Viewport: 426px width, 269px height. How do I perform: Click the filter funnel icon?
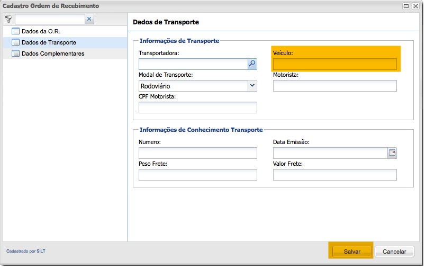click(8, 19)
